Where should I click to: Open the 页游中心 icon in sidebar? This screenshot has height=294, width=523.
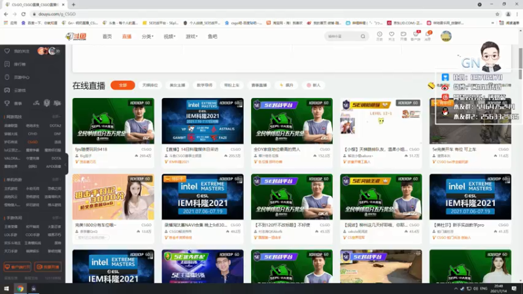pyautogui.click(x=7, y=77)
